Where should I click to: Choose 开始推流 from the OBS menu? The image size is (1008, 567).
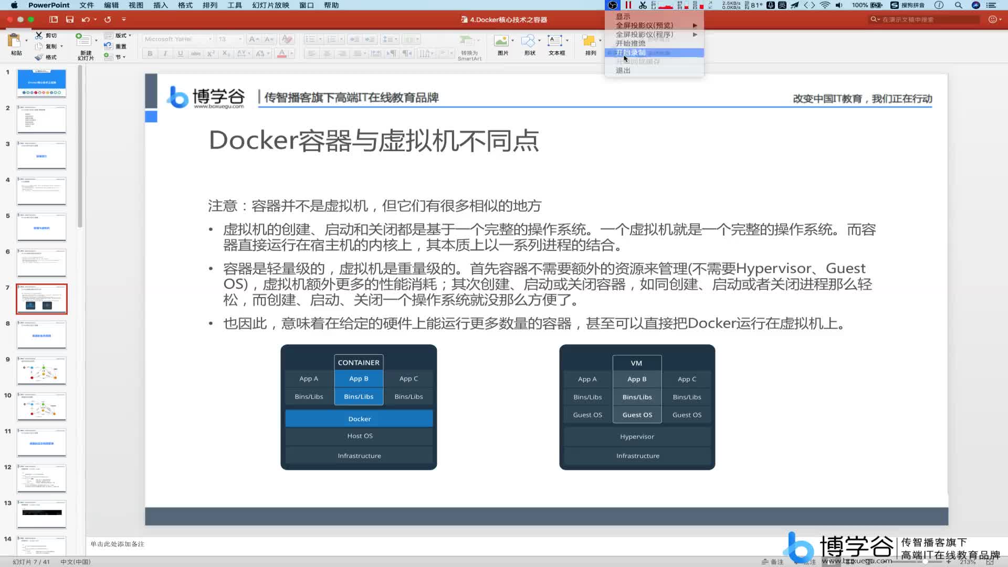[654, 44]
